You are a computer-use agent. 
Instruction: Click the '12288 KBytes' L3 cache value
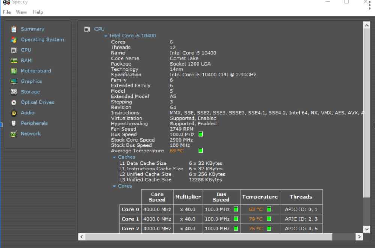(x=205, y=180)
